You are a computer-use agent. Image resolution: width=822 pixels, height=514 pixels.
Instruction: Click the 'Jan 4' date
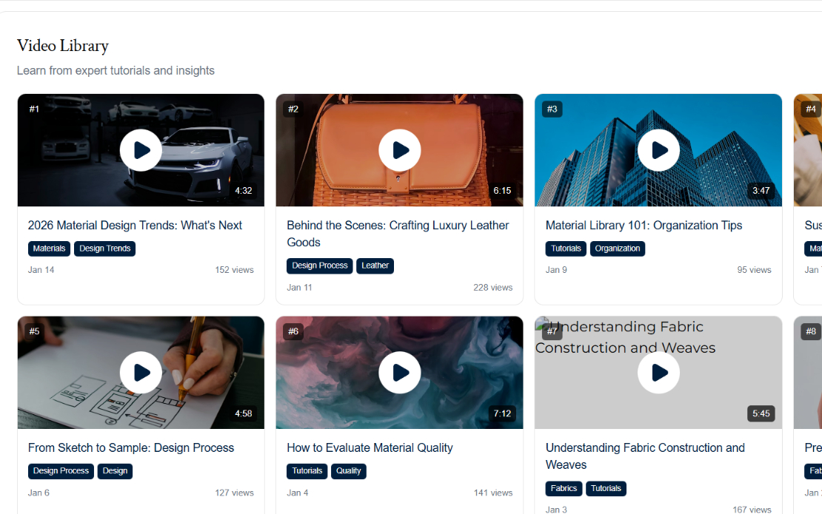point(298,493)
